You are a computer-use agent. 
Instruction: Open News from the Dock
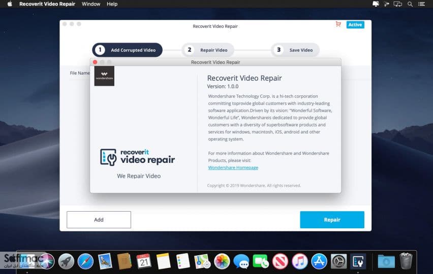pyautogui.click(x=281, y=261)
